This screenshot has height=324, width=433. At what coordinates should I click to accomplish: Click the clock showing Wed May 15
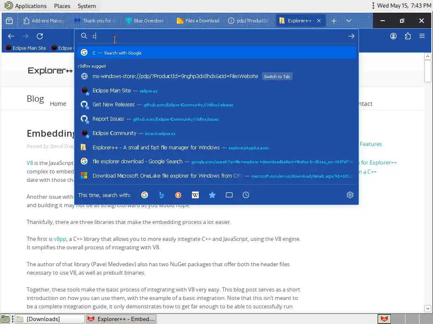404,5
